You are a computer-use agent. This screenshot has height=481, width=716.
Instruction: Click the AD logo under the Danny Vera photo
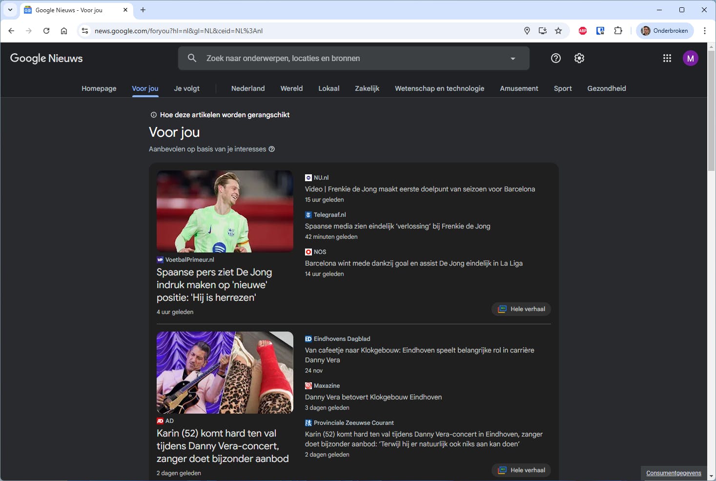160,420
